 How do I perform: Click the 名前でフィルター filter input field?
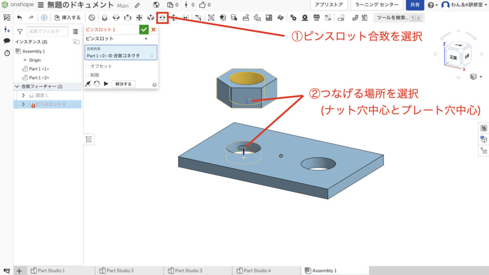(47, 32)
